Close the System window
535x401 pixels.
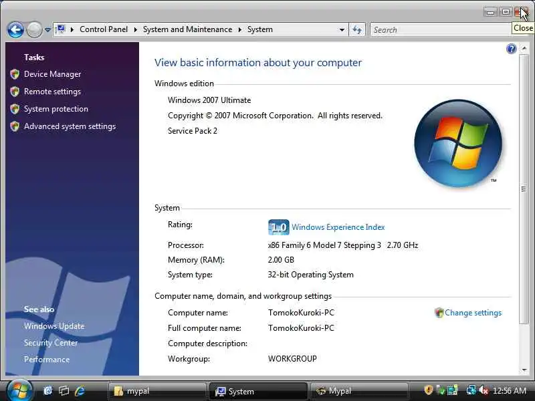click(521, 12)
